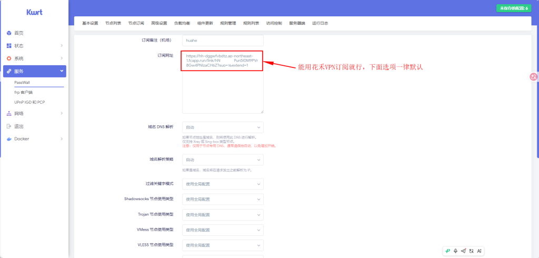The image size is (539, 258).
Task: Switch to the 服务器端 tab
Action: 297,23
